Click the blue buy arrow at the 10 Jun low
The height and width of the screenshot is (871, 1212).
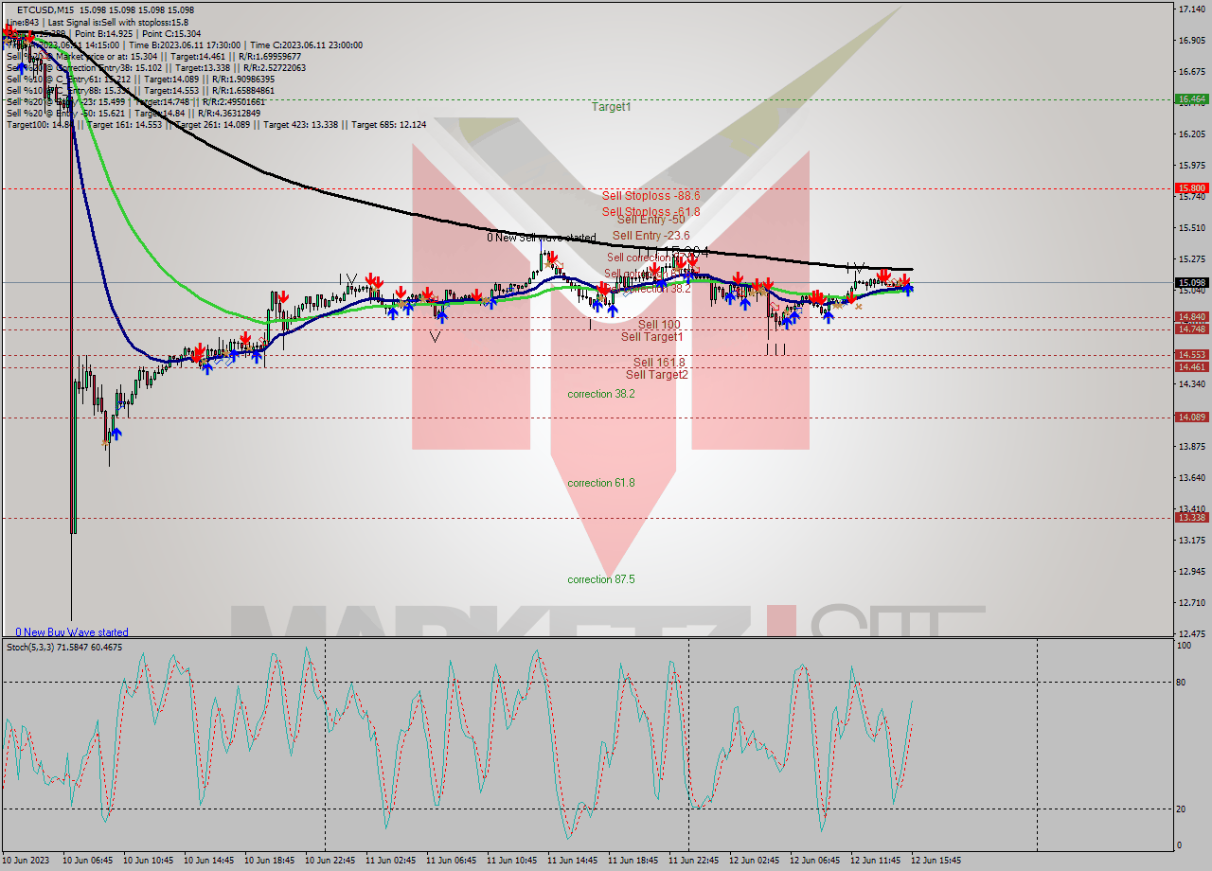click(116, 434)
